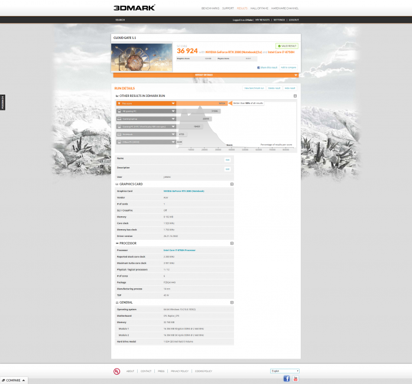Open the Feedback side tab
The width and height of the screenshot is (412, 384).
point(2,102)
